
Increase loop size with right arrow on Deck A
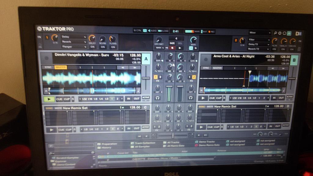pos(122,99)
